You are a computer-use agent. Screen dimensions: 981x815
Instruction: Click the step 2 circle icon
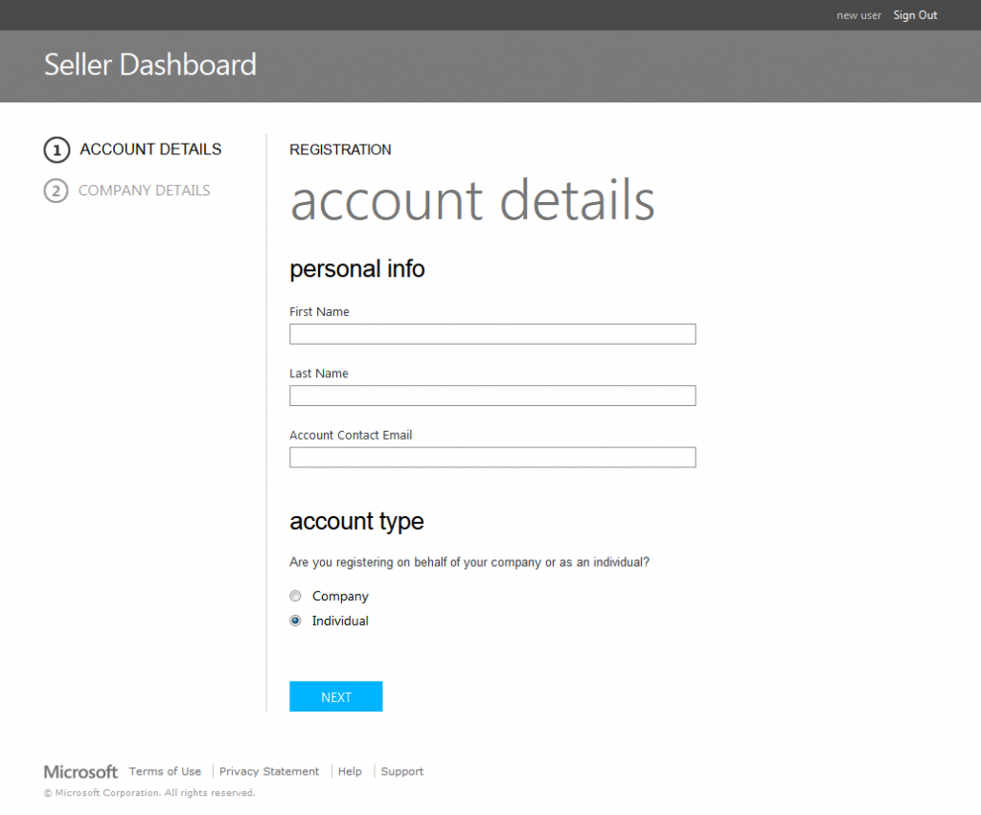[55, 191]
